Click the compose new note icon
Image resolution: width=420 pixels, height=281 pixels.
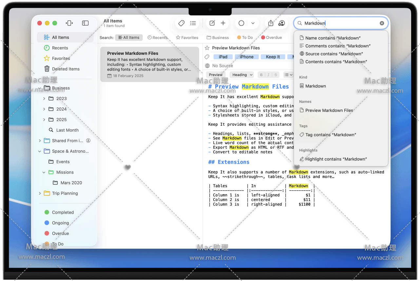click(x=212, y=23)
